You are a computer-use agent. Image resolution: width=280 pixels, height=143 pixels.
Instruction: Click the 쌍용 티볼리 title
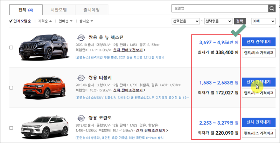coord(100,78)
